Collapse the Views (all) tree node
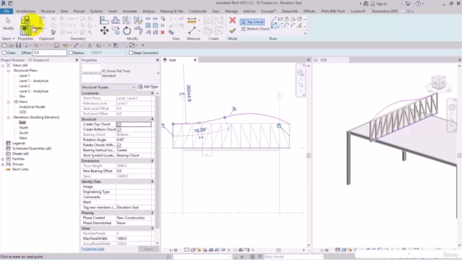 pos(3,66)
